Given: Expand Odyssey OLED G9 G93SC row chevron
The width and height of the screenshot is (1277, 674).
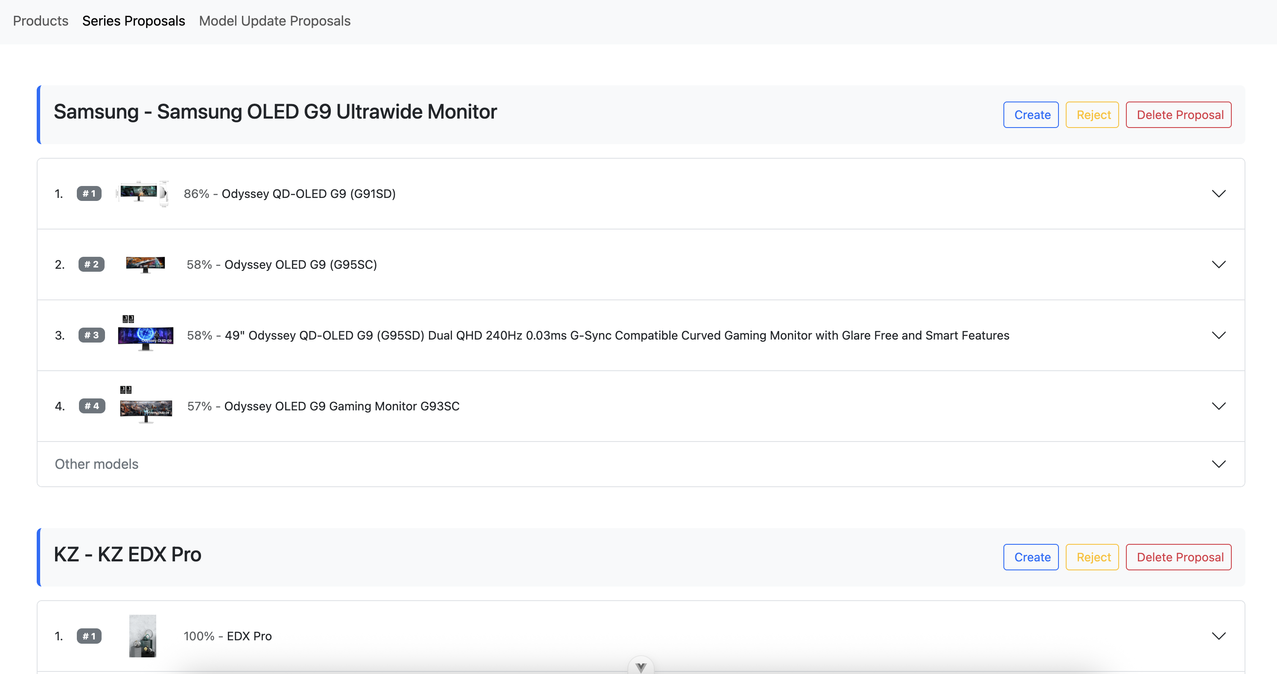Looking at the screenshot, I should [1219, 407].
